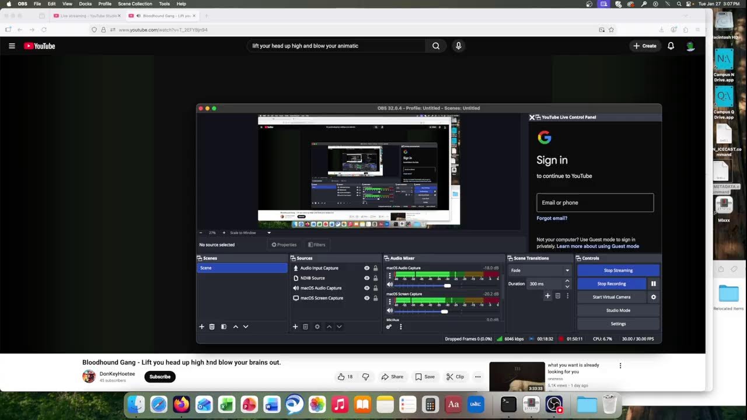Viewport: 747px width, 420px height.
Task: Click the YouTube search text box
Action: tap(336, 45)
